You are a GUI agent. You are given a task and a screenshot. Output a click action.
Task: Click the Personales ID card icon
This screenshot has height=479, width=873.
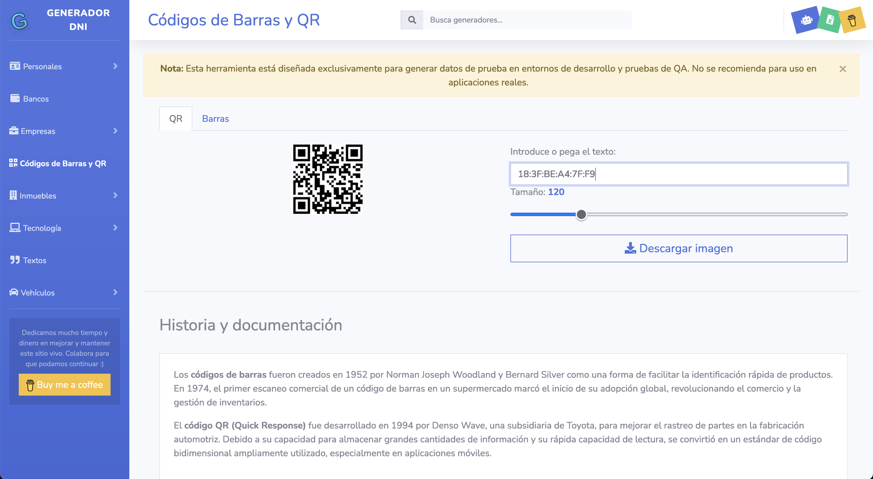pyautogui.click(x=15, y=66)
